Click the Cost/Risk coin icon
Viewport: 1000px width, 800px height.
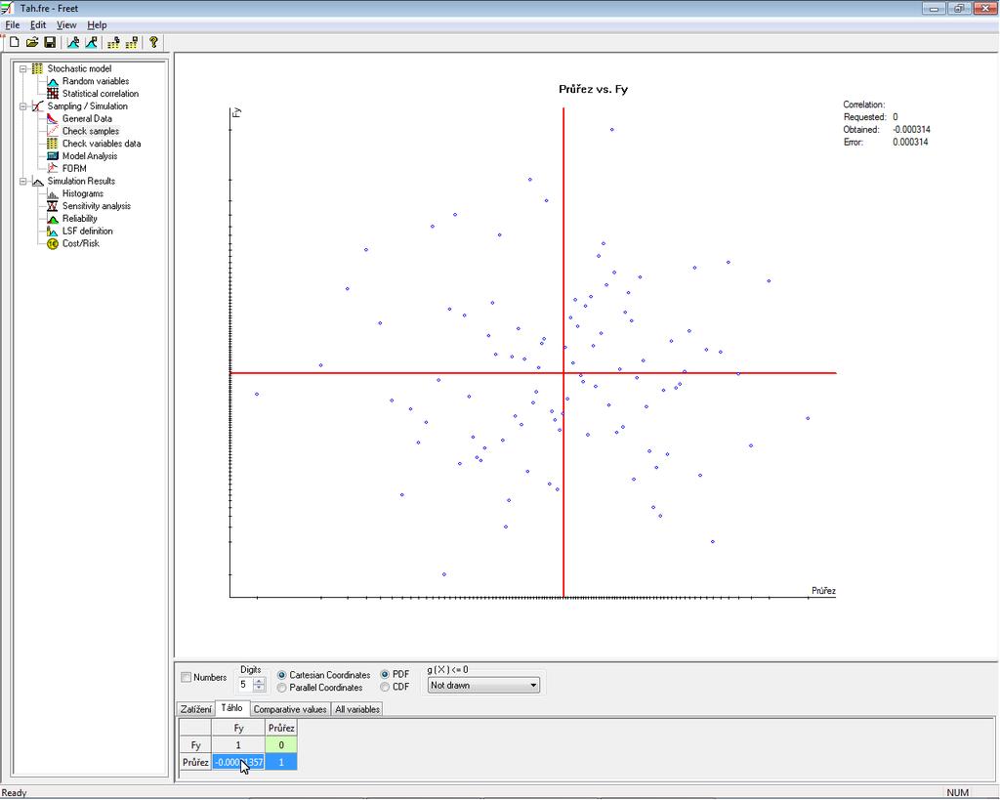pyautogui.click(x=53, y=243)
